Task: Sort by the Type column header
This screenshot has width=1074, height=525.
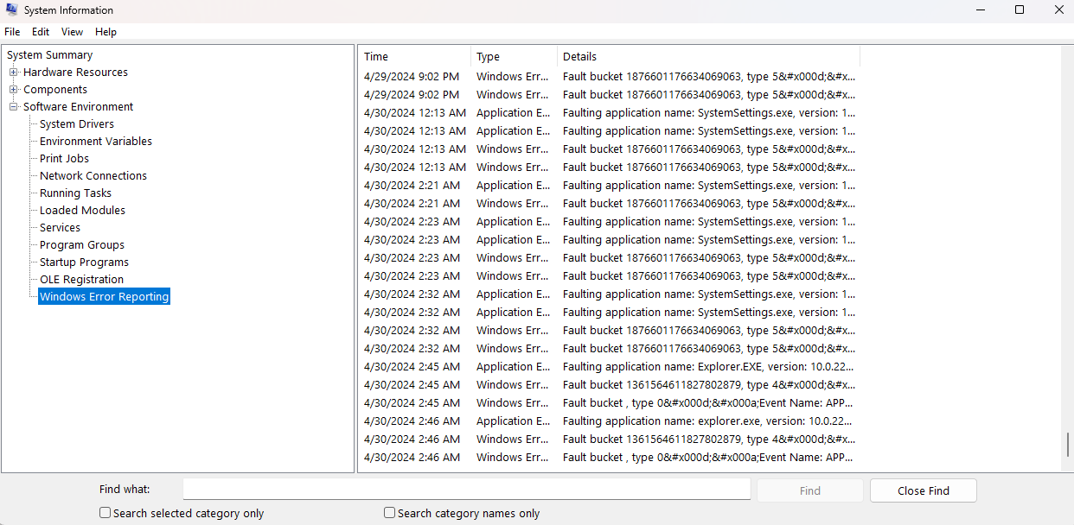Action: point(514,57)
